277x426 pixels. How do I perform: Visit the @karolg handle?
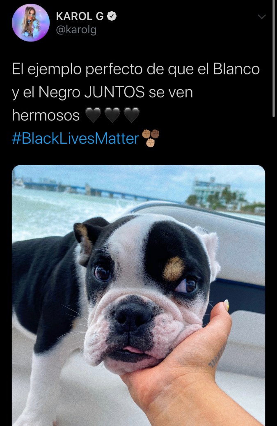pyautogui.click(x=76, y=30)
